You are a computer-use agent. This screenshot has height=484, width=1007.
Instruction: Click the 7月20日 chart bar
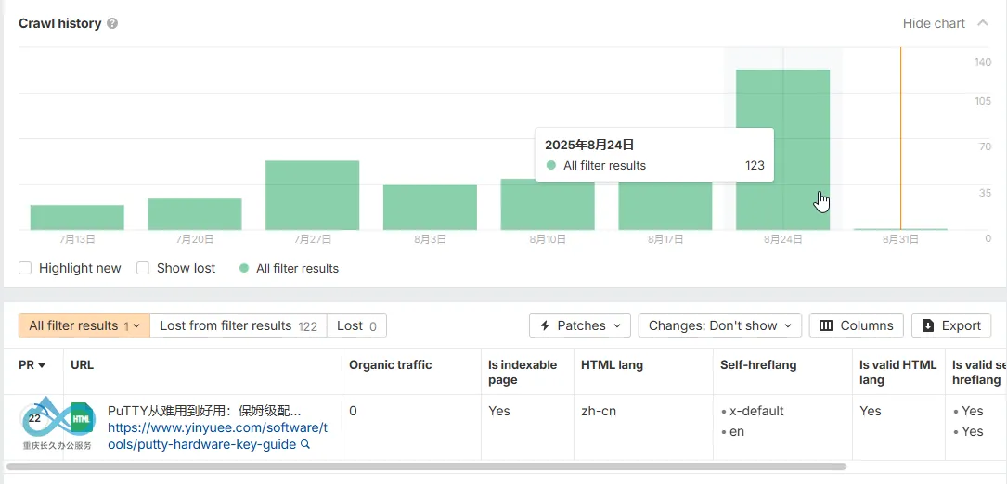[195, 214]
